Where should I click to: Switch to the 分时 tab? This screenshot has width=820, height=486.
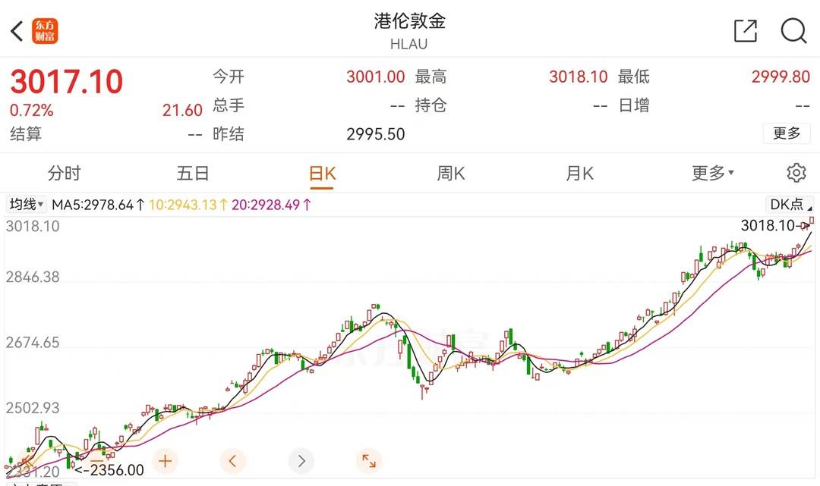click(x=64, y=173)
